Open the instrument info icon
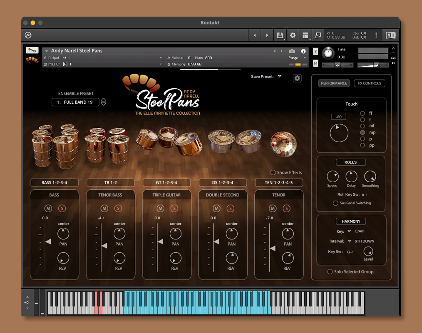 303,51
